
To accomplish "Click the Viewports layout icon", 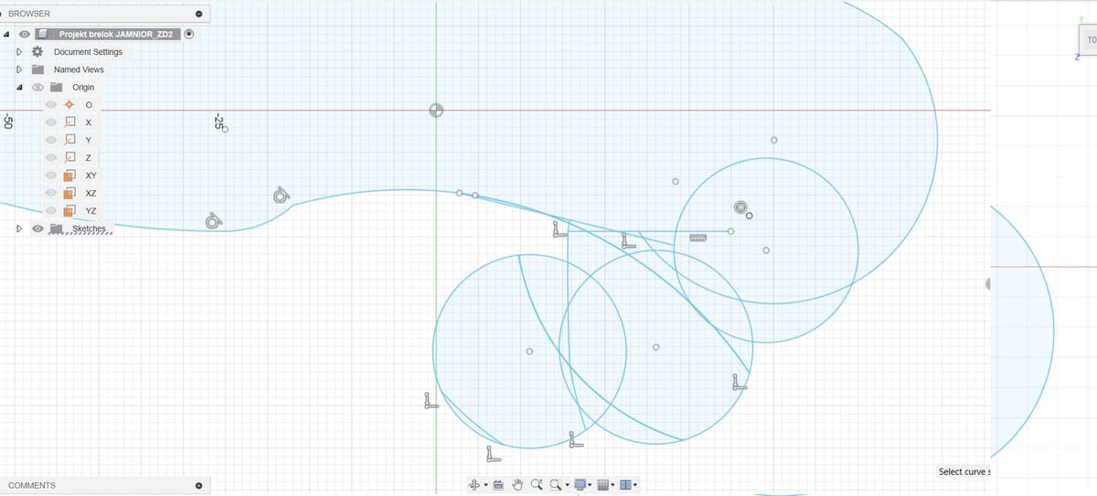I will click(x=625, y=485).
